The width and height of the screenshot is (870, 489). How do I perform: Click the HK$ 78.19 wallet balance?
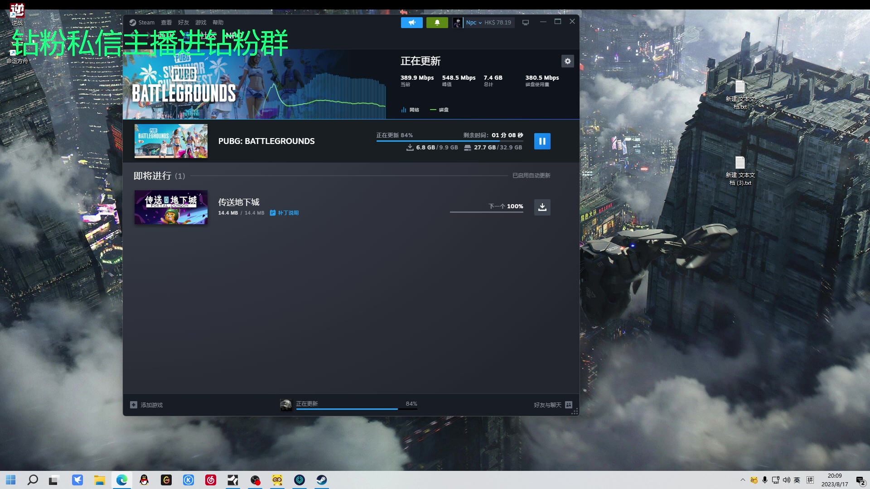[x=498, y=23]
